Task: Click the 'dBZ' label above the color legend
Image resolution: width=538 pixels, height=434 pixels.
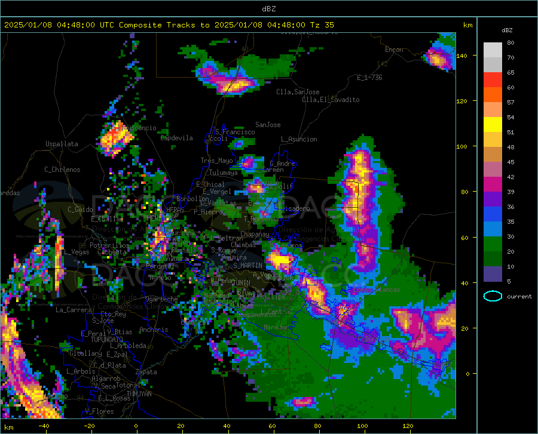Action: (x=507, y=30)
